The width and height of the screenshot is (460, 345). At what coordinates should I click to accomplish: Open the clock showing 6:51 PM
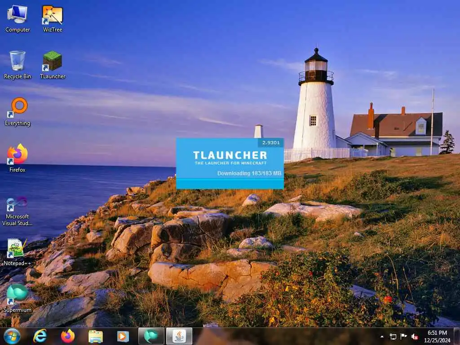(437, 336)
